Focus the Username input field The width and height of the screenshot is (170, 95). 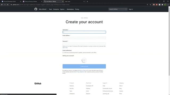(x=84, y=32)
